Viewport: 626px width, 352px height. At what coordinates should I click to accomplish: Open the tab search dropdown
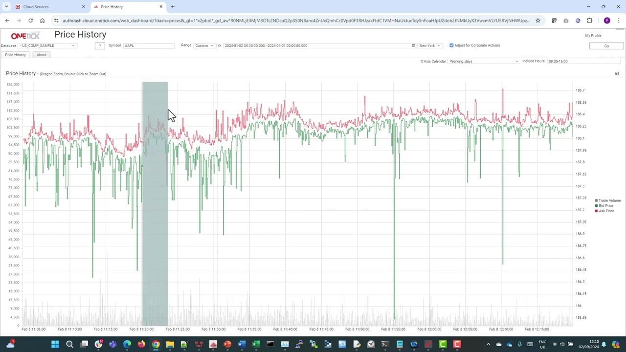point(6,7)
